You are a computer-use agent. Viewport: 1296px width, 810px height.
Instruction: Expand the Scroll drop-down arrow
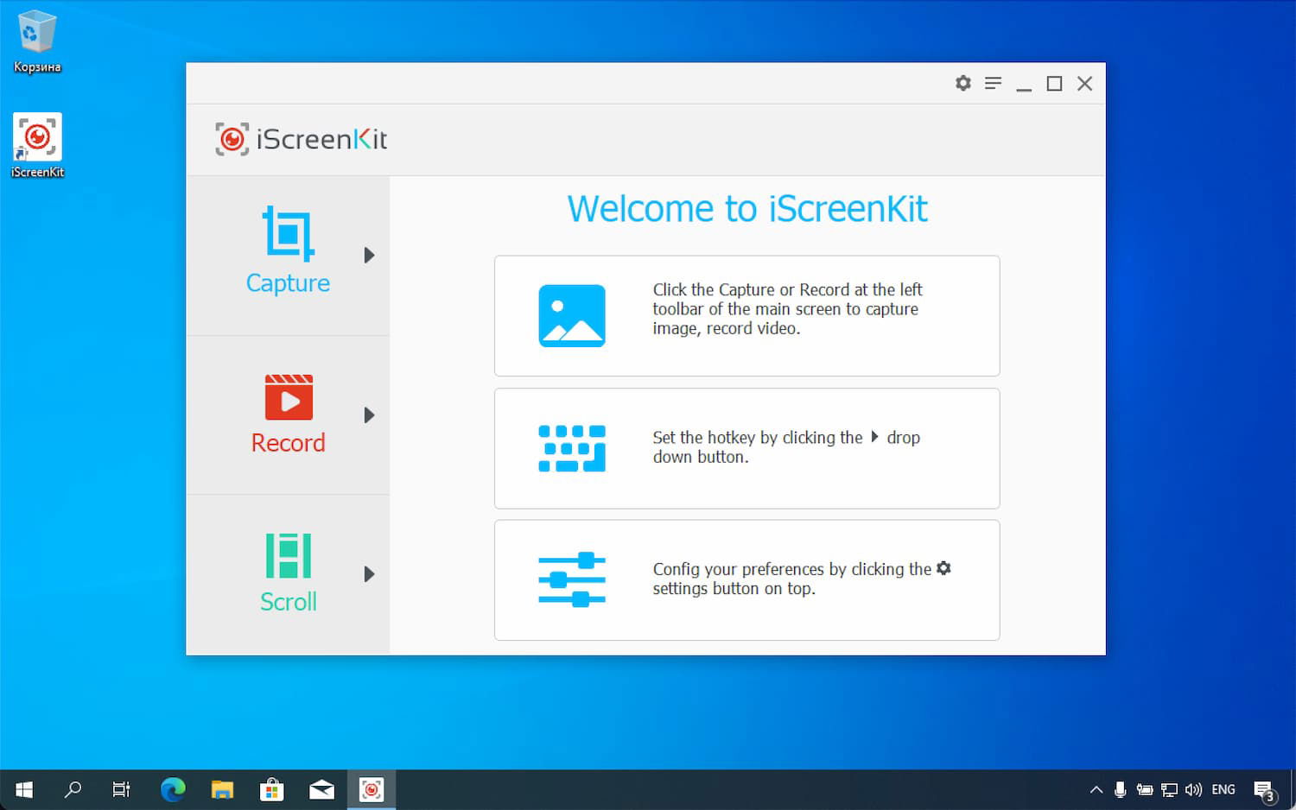[x=369, y=574]
